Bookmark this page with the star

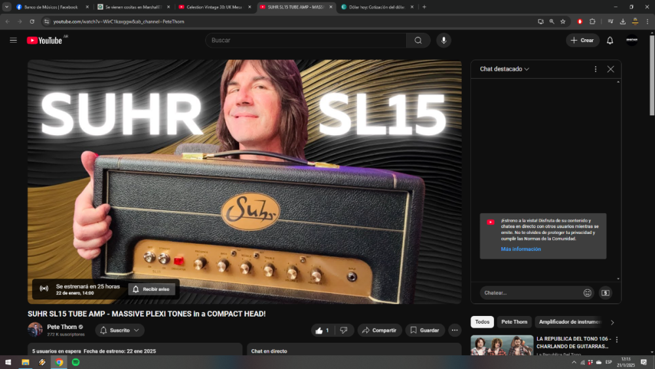click(563, 22)
